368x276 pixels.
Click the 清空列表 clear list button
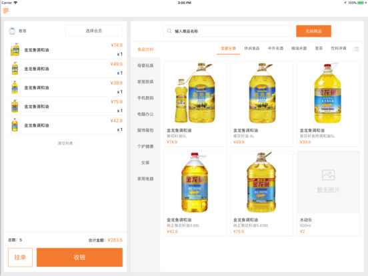65,143
